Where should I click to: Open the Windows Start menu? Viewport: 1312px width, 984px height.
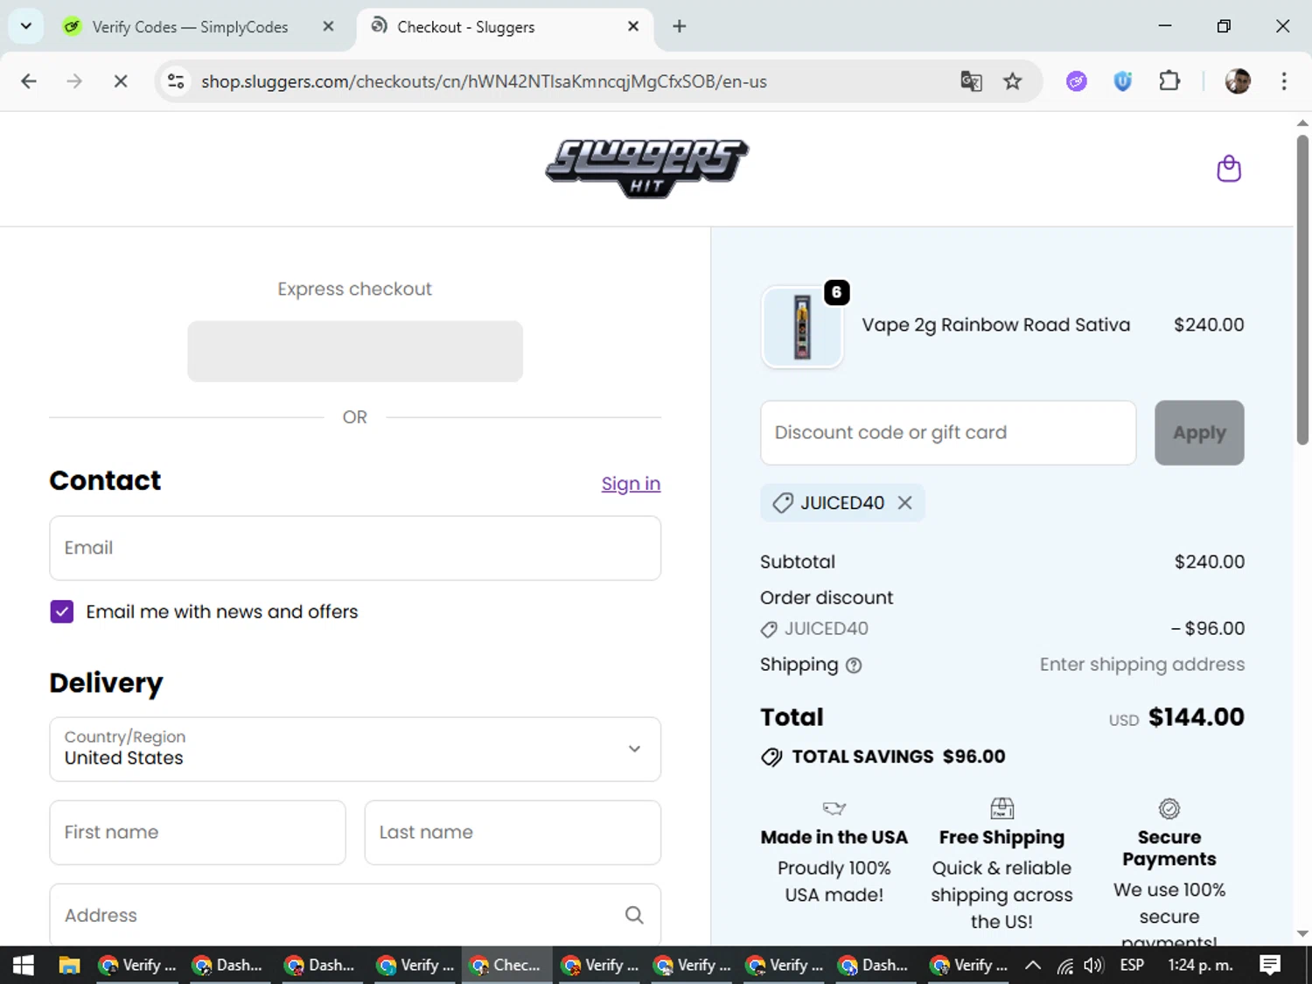(x=24, y=966)
